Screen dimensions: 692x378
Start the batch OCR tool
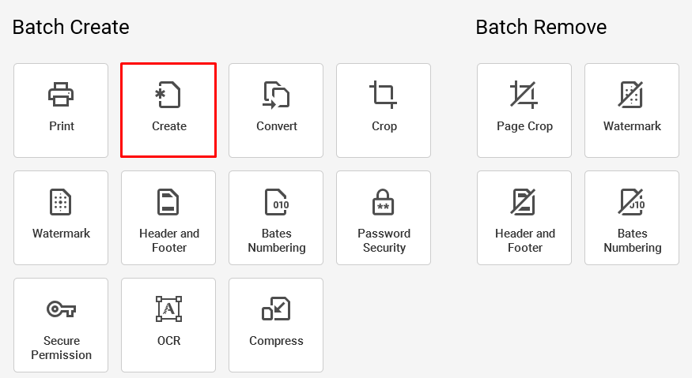168,325
